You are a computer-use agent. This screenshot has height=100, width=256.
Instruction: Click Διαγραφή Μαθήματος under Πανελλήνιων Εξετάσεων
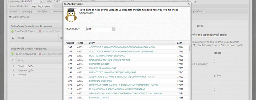[51, 31]
